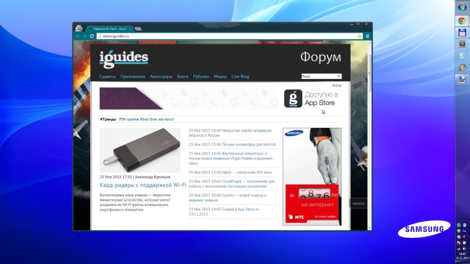Click the orange speaker tray icon
The height and width of the screenshot is (264, 470).
tap(465, 237)
